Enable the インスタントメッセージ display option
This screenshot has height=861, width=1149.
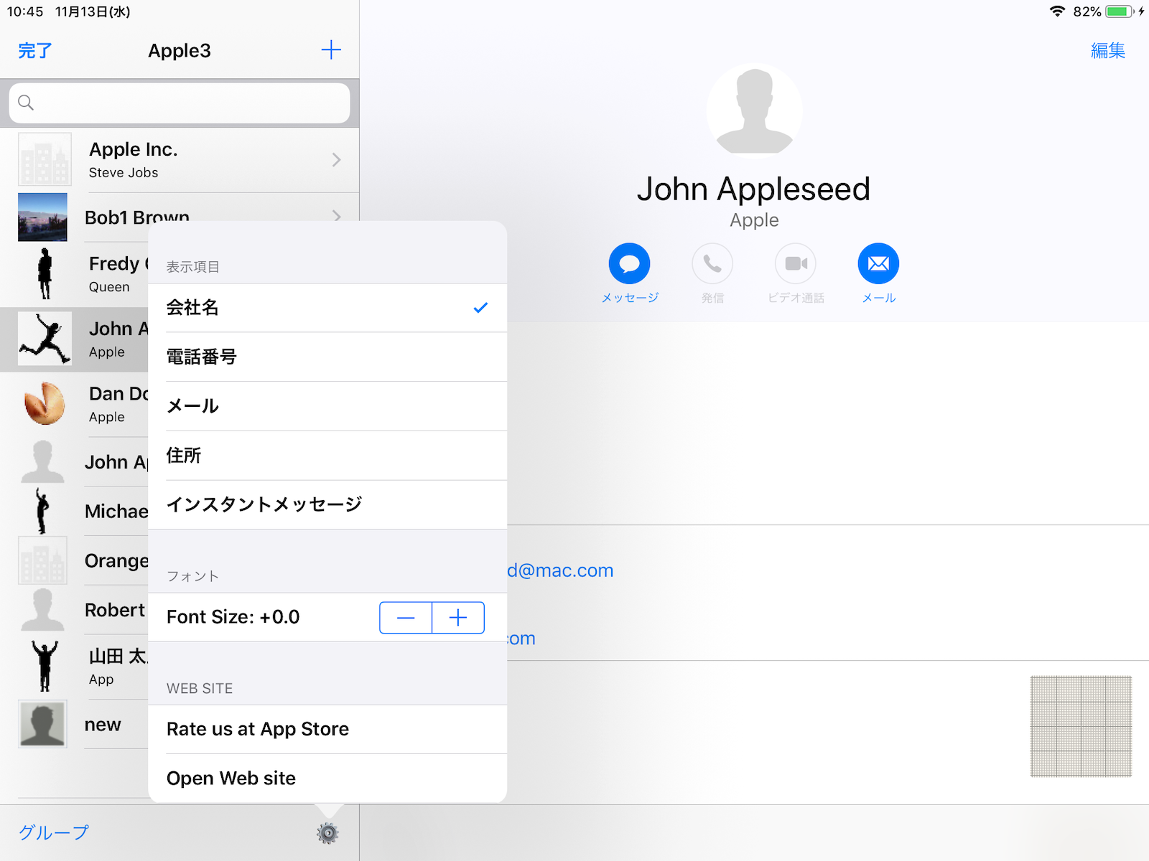pos(327,505)
